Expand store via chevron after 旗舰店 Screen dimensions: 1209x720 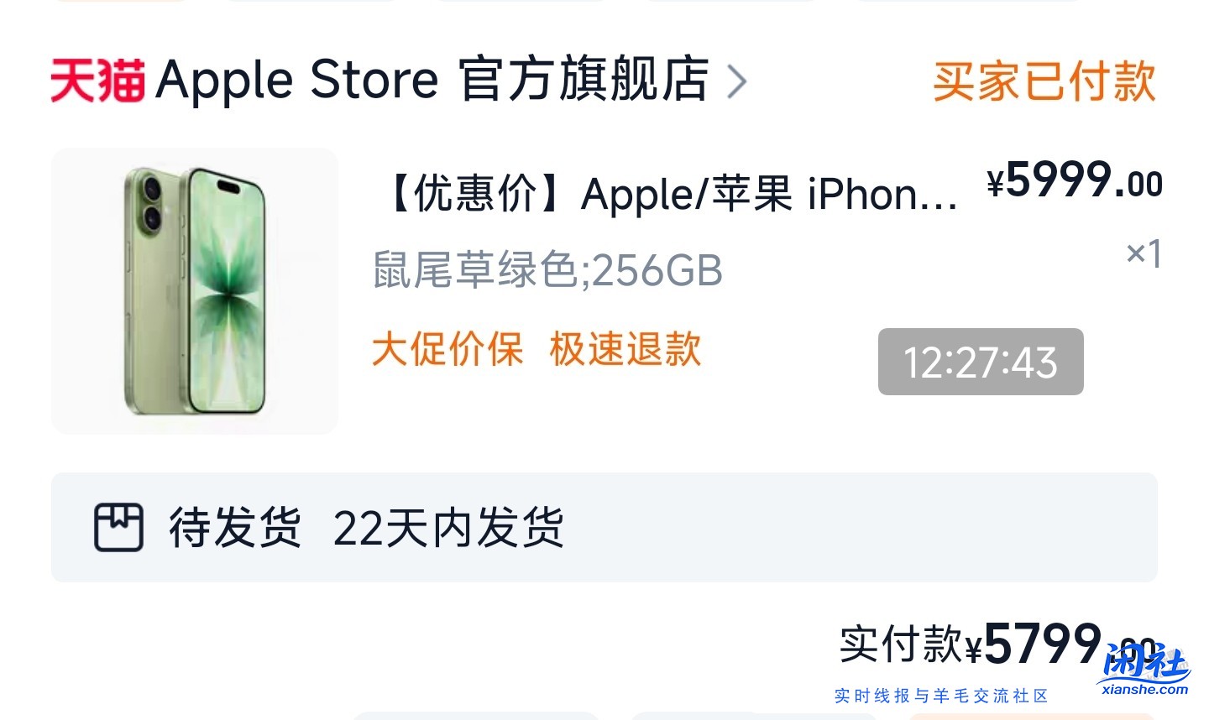tap(736, 81)
